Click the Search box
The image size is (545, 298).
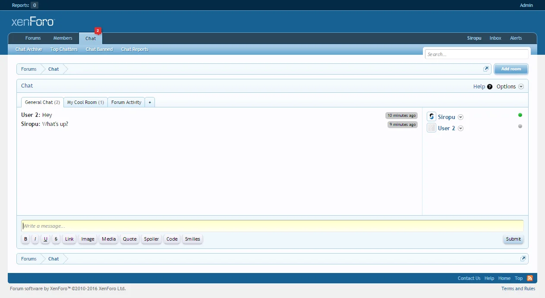point(476,54)
